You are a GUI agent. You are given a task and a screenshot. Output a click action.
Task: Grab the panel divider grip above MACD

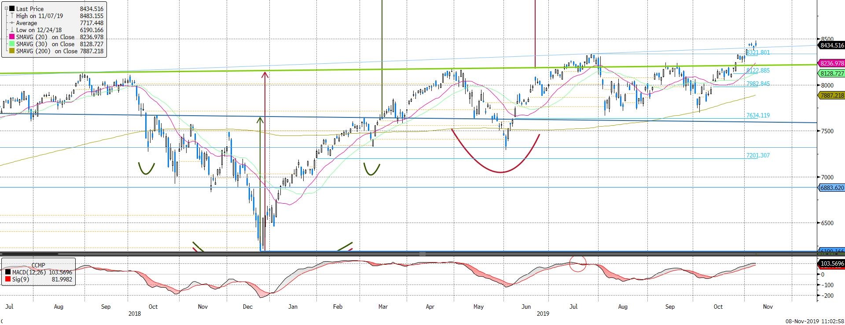coord(422,254)
